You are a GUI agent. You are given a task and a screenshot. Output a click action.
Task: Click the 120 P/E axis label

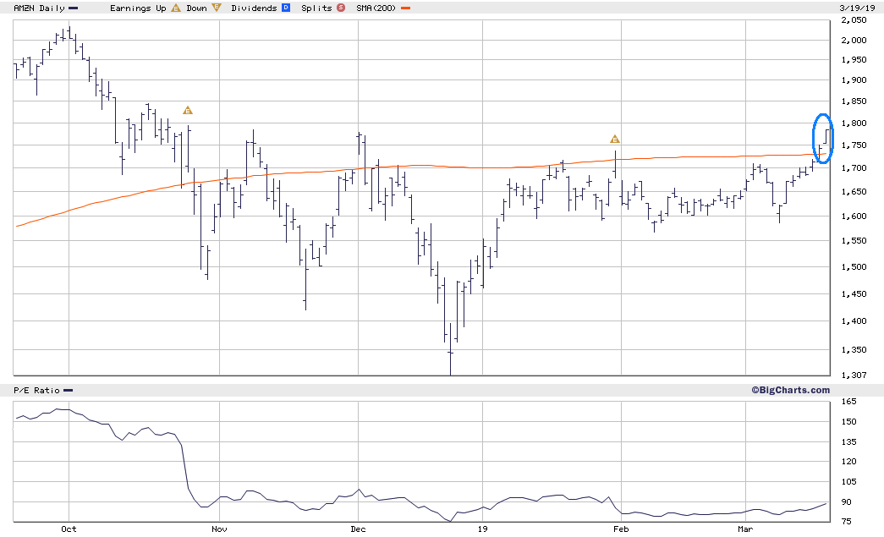(x=848, y=462)
